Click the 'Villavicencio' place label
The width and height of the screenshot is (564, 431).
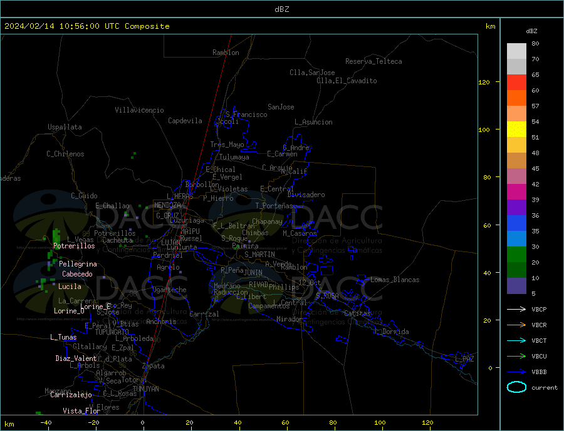(x=139, y=110)
